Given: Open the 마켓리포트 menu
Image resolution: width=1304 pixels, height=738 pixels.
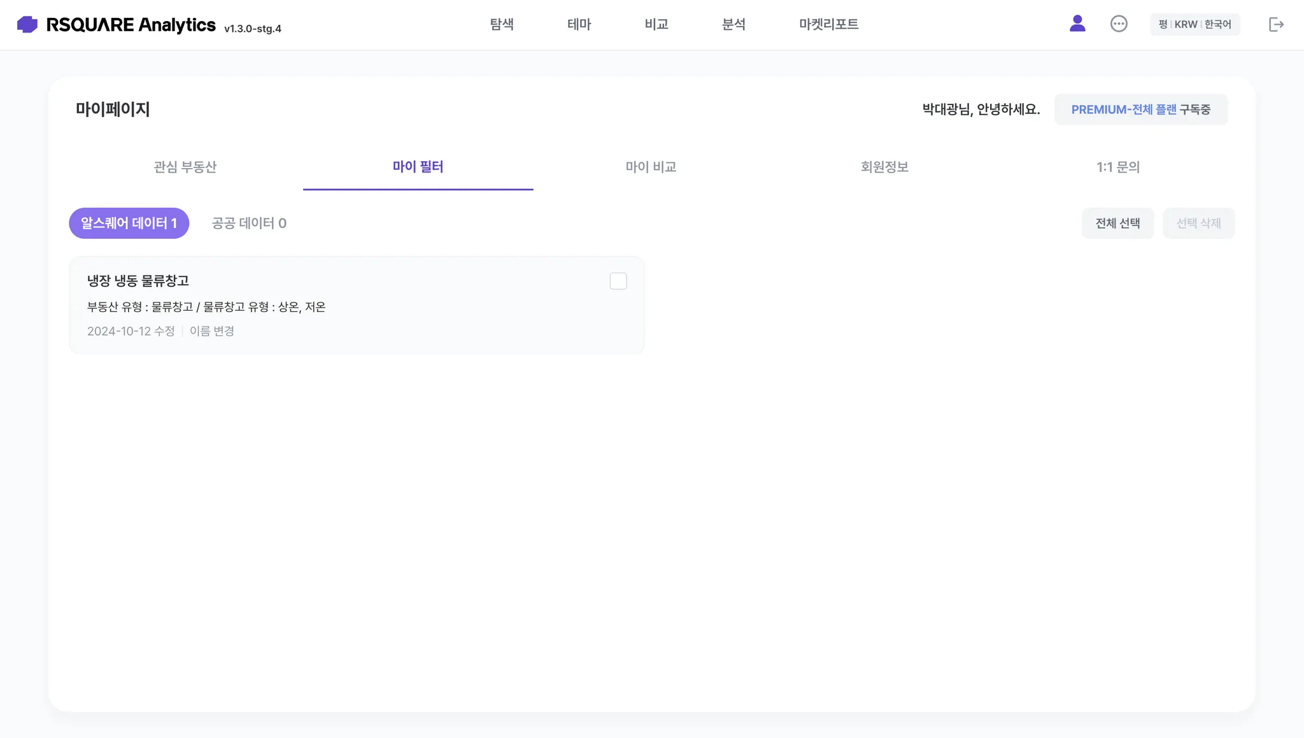Looking at the screenshot, I should point(828,24).
